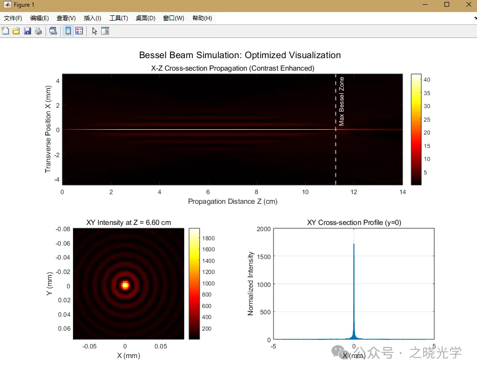Screen dimensions: 477x372
Task: Toggle the Insert Legend toolbar button
Action: click(x=79, y=31)
